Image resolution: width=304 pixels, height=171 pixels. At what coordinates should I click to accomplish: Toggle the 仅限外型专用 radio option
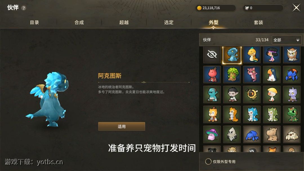coord(208,161)
